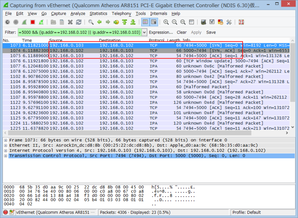Screen dimensions: 298x218
Task: Open capture options toolbar icon
Action: [x=16, y=22]
